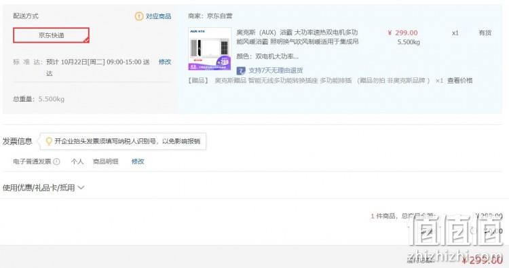Click the 发票信息 section heading
The height and width of the screenshot is (268, 509).
17,141
